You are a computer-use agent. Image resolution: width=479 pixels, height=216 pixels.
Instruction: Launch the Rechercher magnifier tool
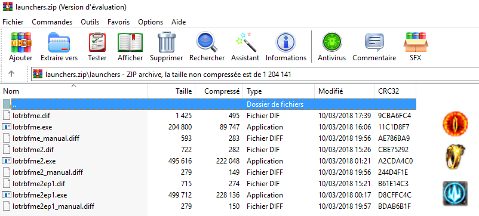tap(207, 47)
